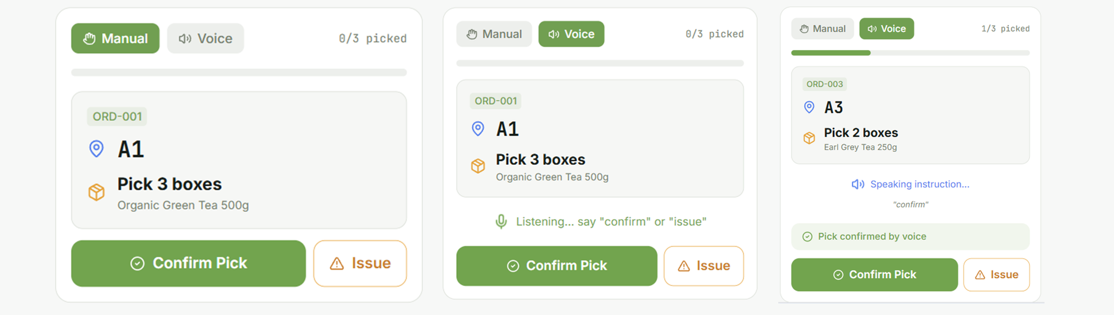
Task: Switch right card to Manual mode
Action: tap(822, 28)
